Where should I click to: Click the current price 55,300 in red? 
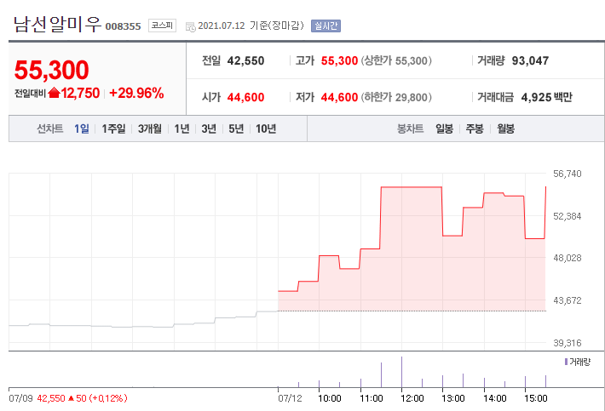click(51, 69)
